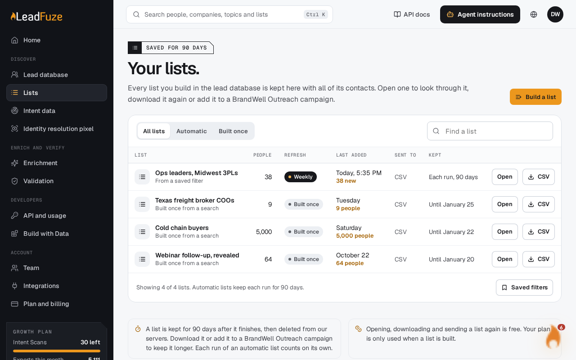Screen dimensions: 576x360
Task: Open Integrations page
Action: tap(57, 286)
